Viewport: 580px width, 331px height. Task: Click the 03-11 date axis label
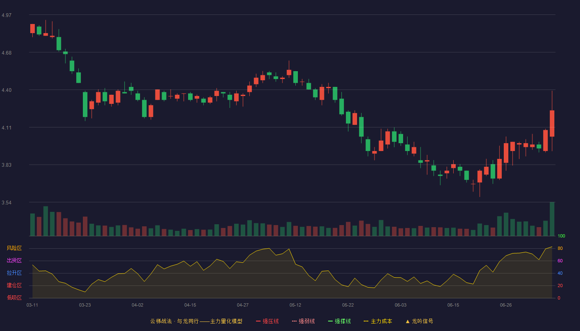pyautogui.click(x=32, y=305)
